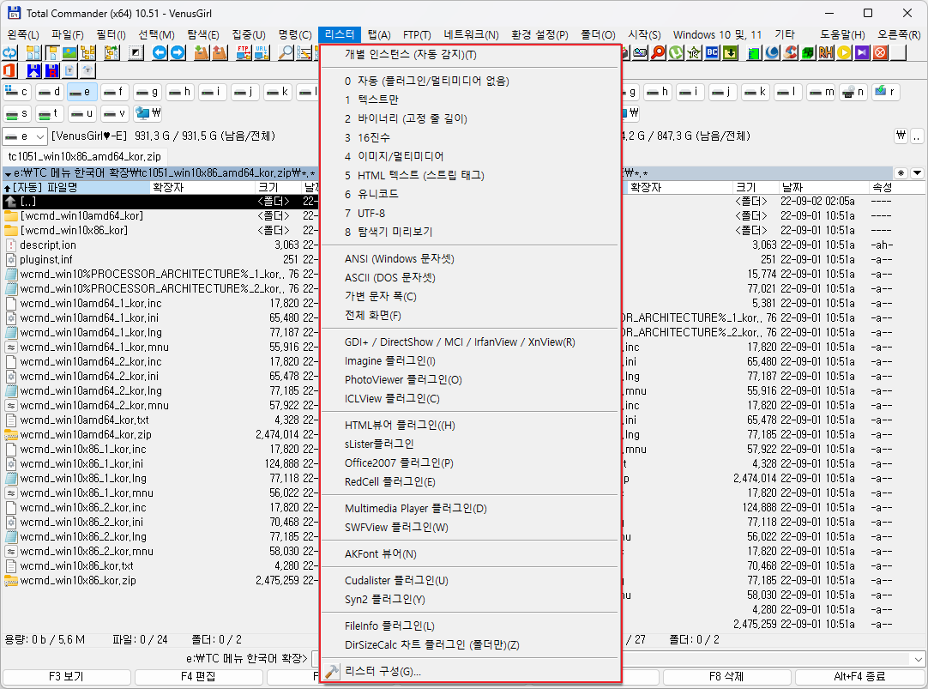Click the purple Visual Studio style icon
This screenshot has width=928, height=689.
coord(862,52)
